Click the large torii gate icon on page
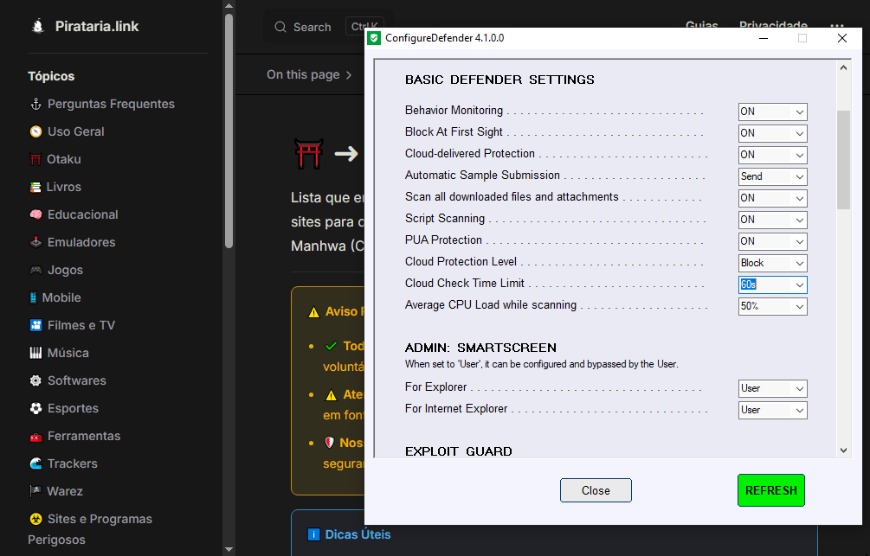 click(x=308, y=154)
